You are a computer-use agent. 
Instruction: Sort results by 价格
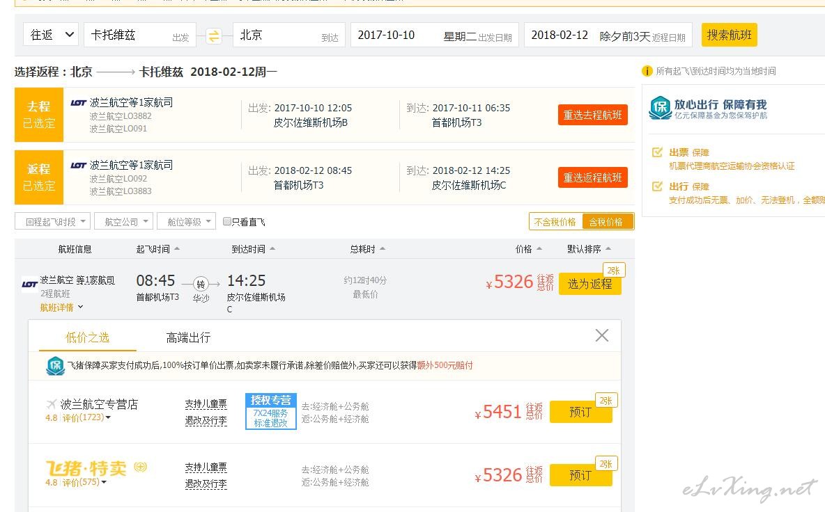(529, 249)
